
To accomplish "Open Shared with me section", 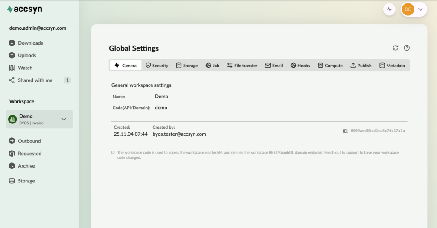I will click(35, 80).
